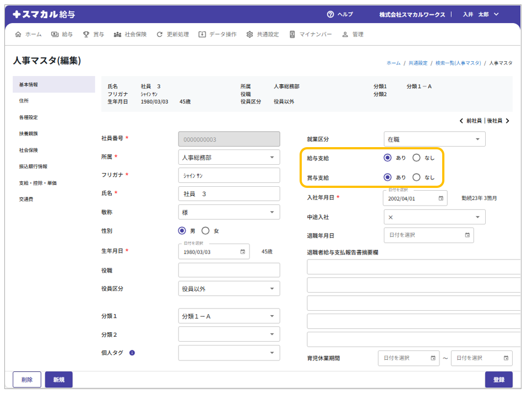The height and width of the screenshot is (394, 527).
Task: Click the bonus trophy icon
Action: 86,34
